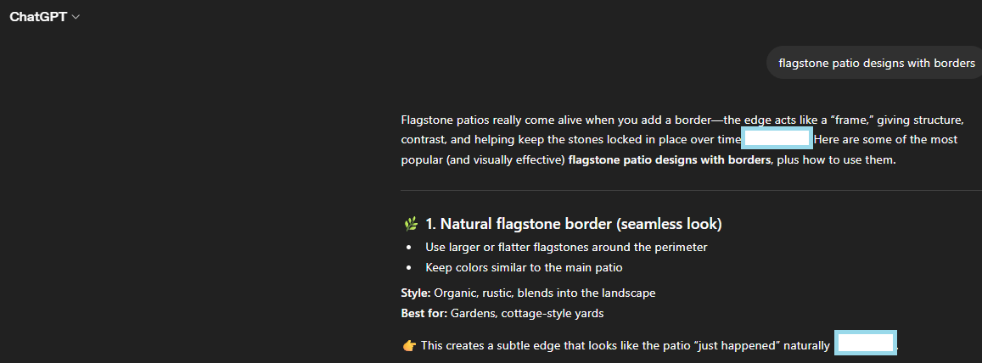Open the citation chip after "over time"

777,139
